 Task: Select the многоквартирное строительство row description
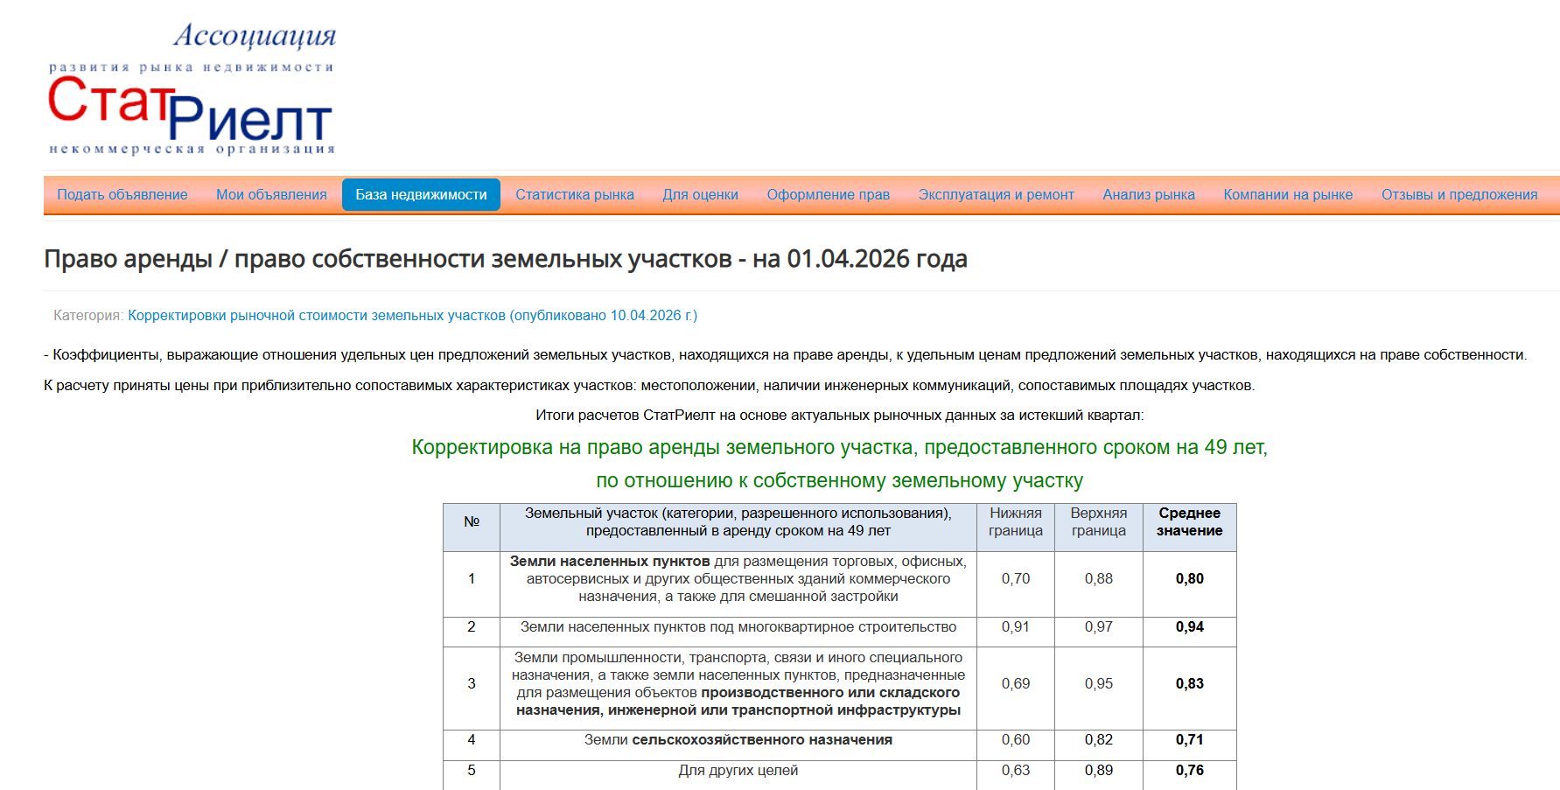coord(738,627)
